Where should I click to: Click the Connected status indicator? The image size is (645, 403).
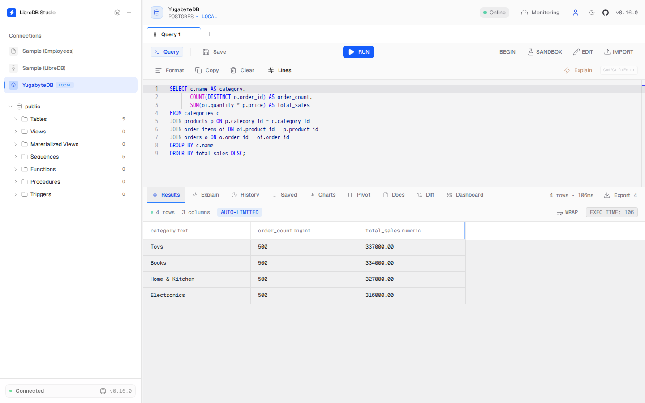coord(27,391)
